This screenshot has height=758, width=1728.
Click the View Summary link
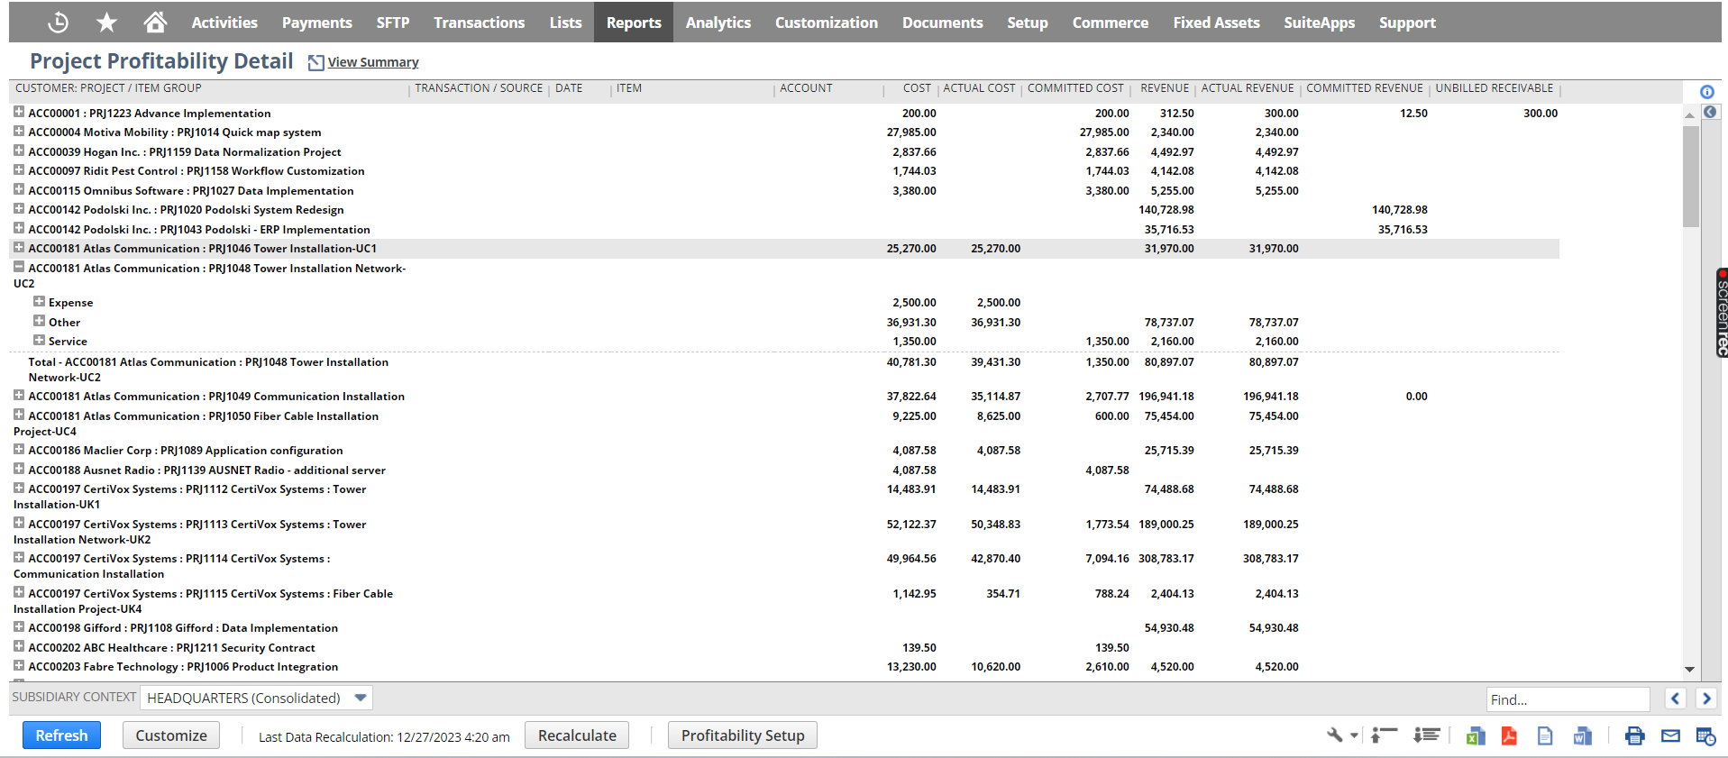pos(373,62)
